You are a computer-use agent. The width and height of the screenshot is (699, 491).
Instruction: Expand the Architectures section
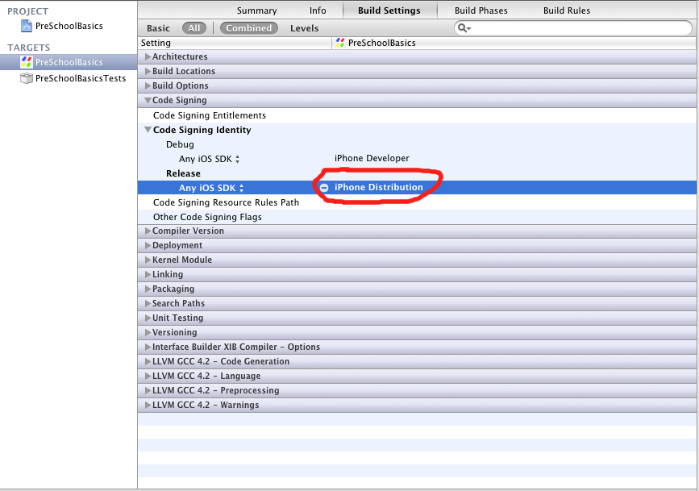point(148,57)
